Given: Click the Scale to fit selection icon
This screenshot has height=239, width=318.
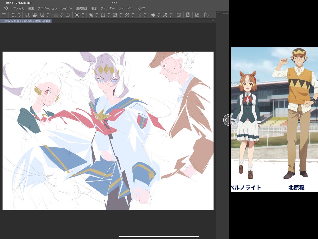Looking at the screenshot, I should (x=115, y=15).
